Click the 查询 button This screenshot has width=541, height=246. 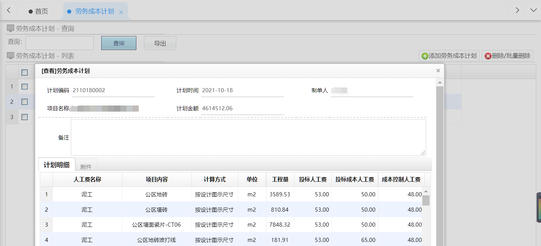119,43
